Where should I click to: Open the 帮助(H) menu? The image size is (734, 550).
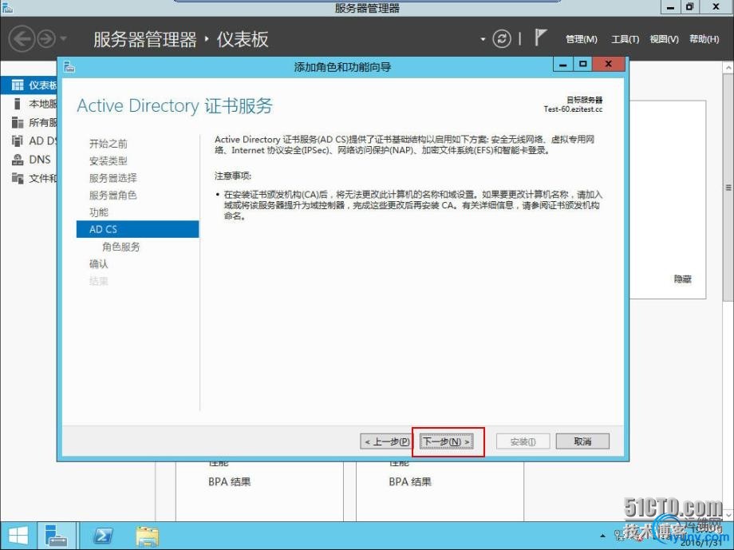tap(704, 39)
